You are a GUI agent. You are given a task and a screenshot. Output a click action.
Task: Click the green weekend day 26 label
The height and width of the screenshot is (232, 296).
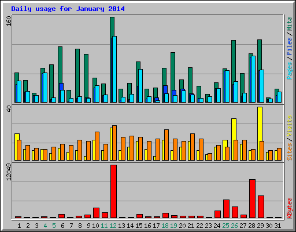tap(234, 226)
